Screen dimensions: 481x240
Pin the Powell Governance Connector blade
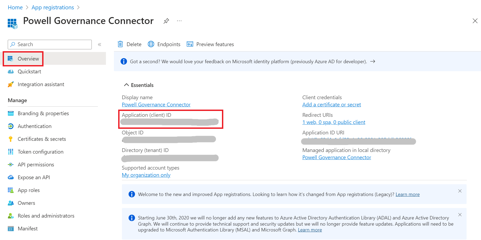166,21
